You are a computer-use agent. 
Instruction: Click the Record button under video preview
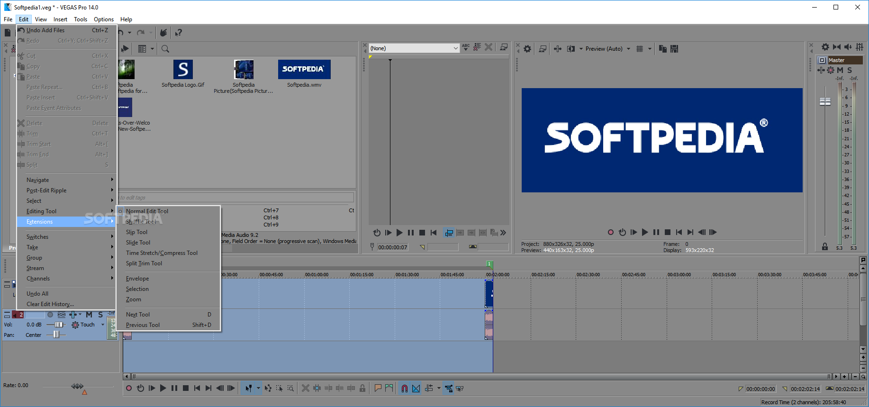(x=611, y=232)
